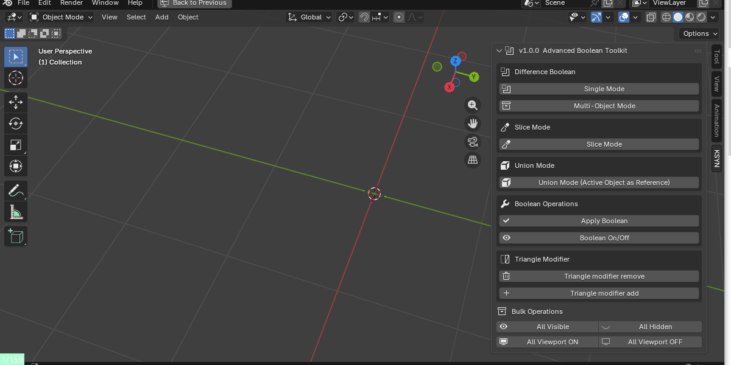Open the Edit menu
Image resolution: width=731 pixels, height=365 pixels.
44,3
